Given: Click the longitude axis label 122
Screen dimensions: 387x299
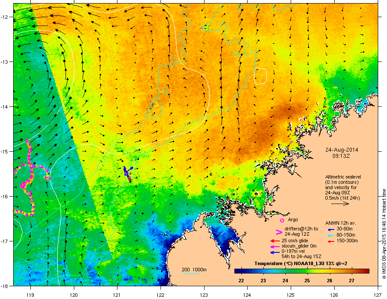Looking at the screenshot, I should pos(161,295).
